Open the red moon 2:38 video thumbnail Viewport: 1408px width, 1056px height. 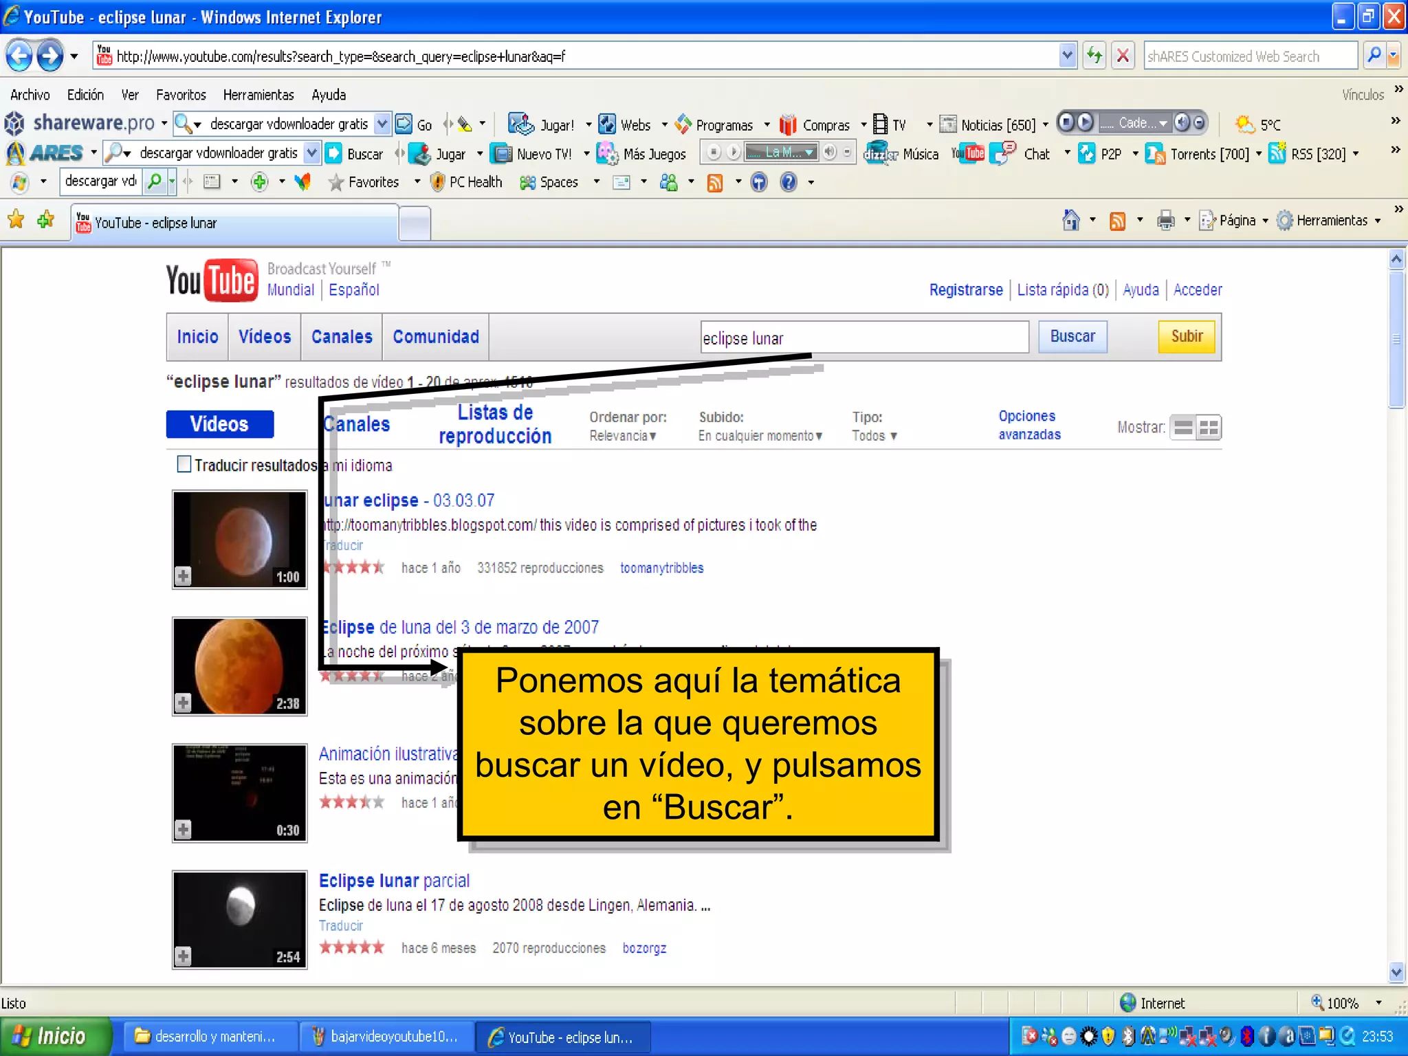[239, 666]
